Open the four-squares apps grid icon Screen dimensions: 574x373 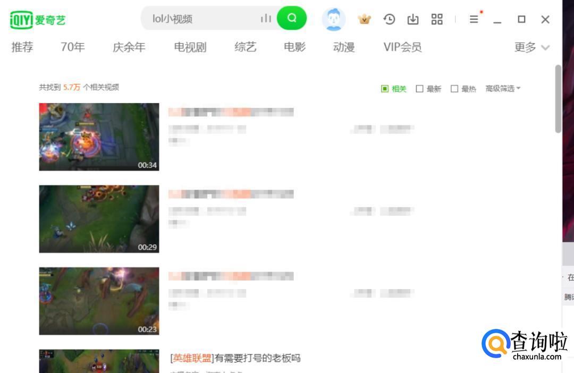tap(437, 19)
